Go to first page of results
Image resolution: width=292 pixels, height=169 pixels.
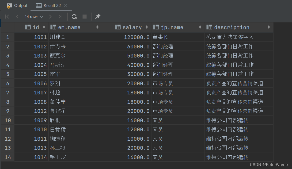coord(7,17)
